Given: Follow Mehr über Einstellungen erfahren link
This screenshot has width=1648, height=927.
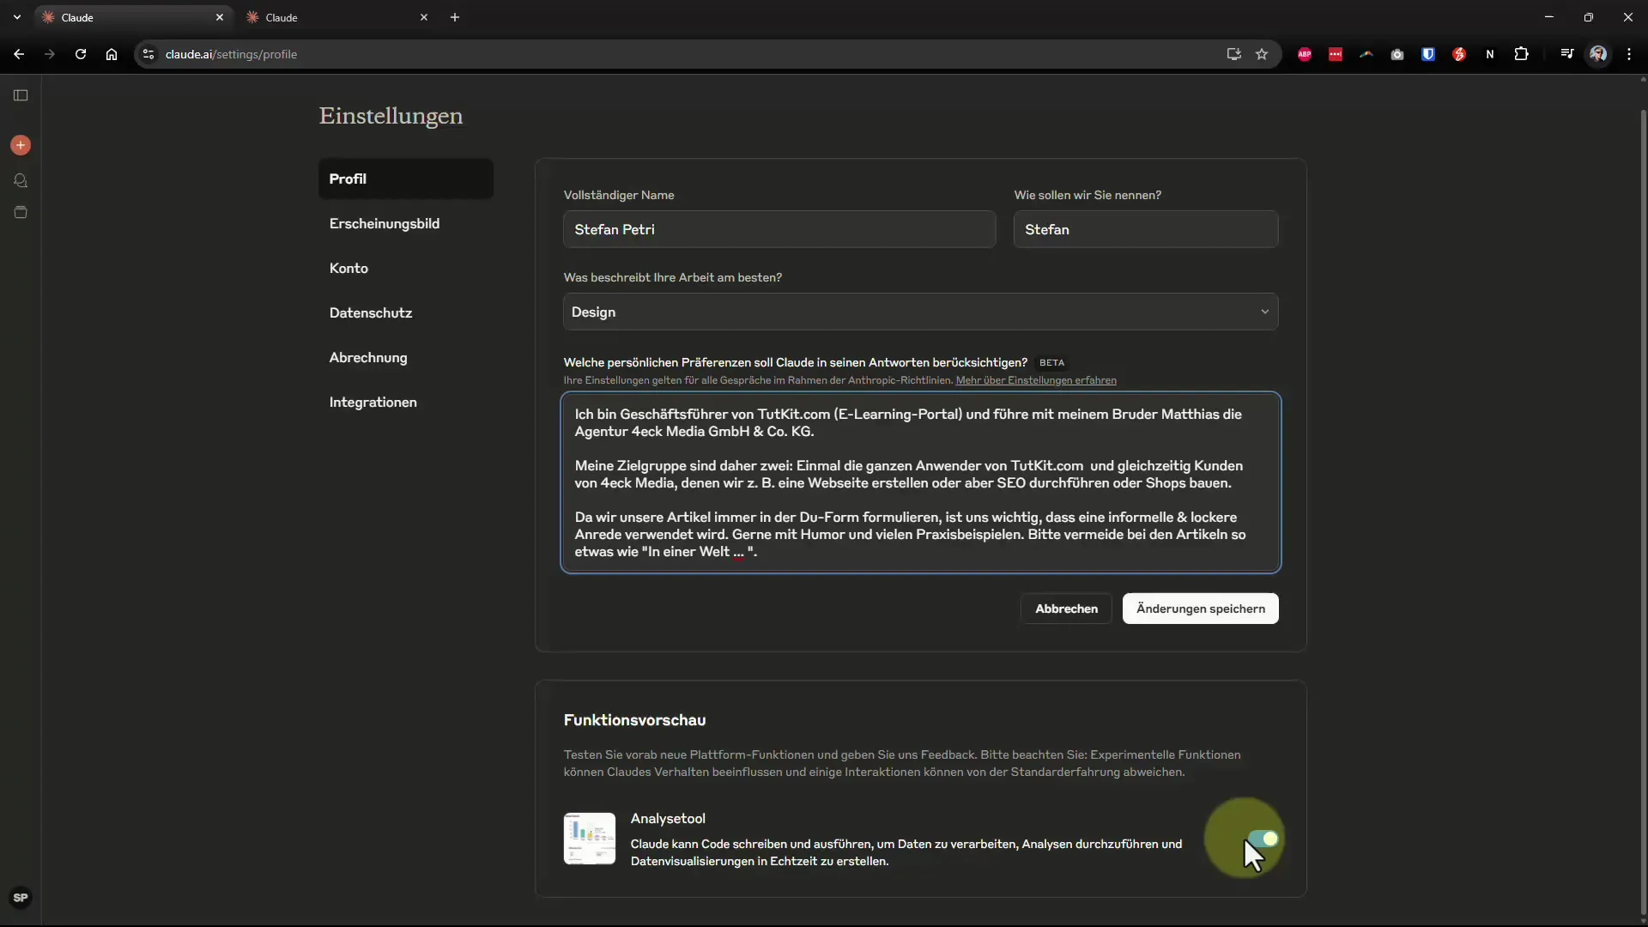Looking at the screenshot, I should [1036, 380].
